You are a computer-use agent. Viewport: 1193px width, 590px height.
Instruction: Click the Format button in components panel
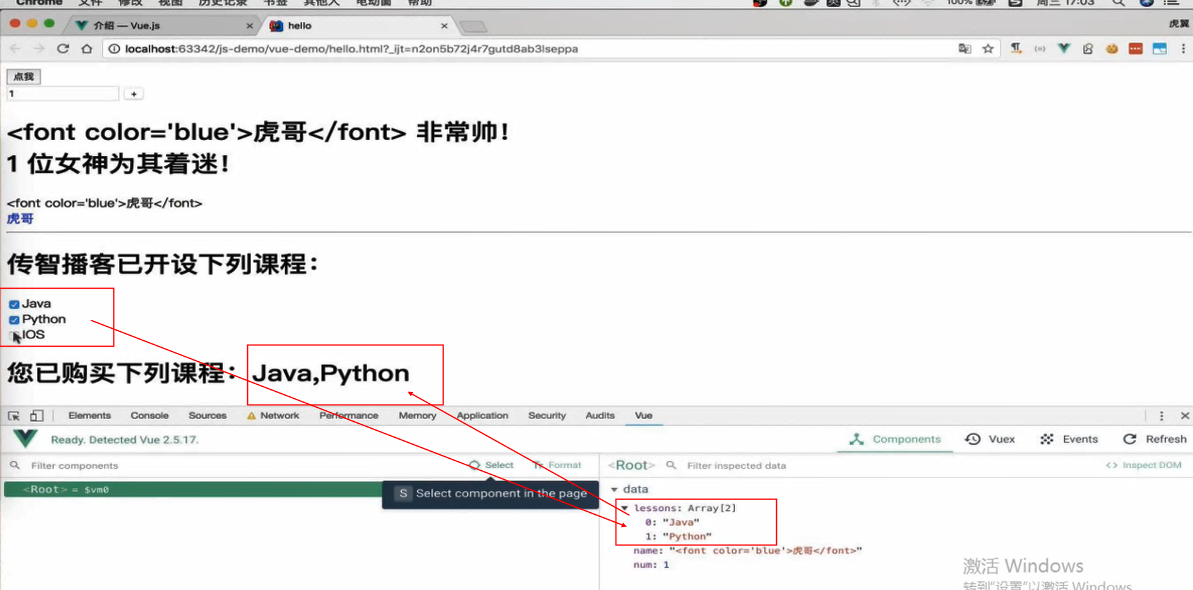tap(558, 465)
